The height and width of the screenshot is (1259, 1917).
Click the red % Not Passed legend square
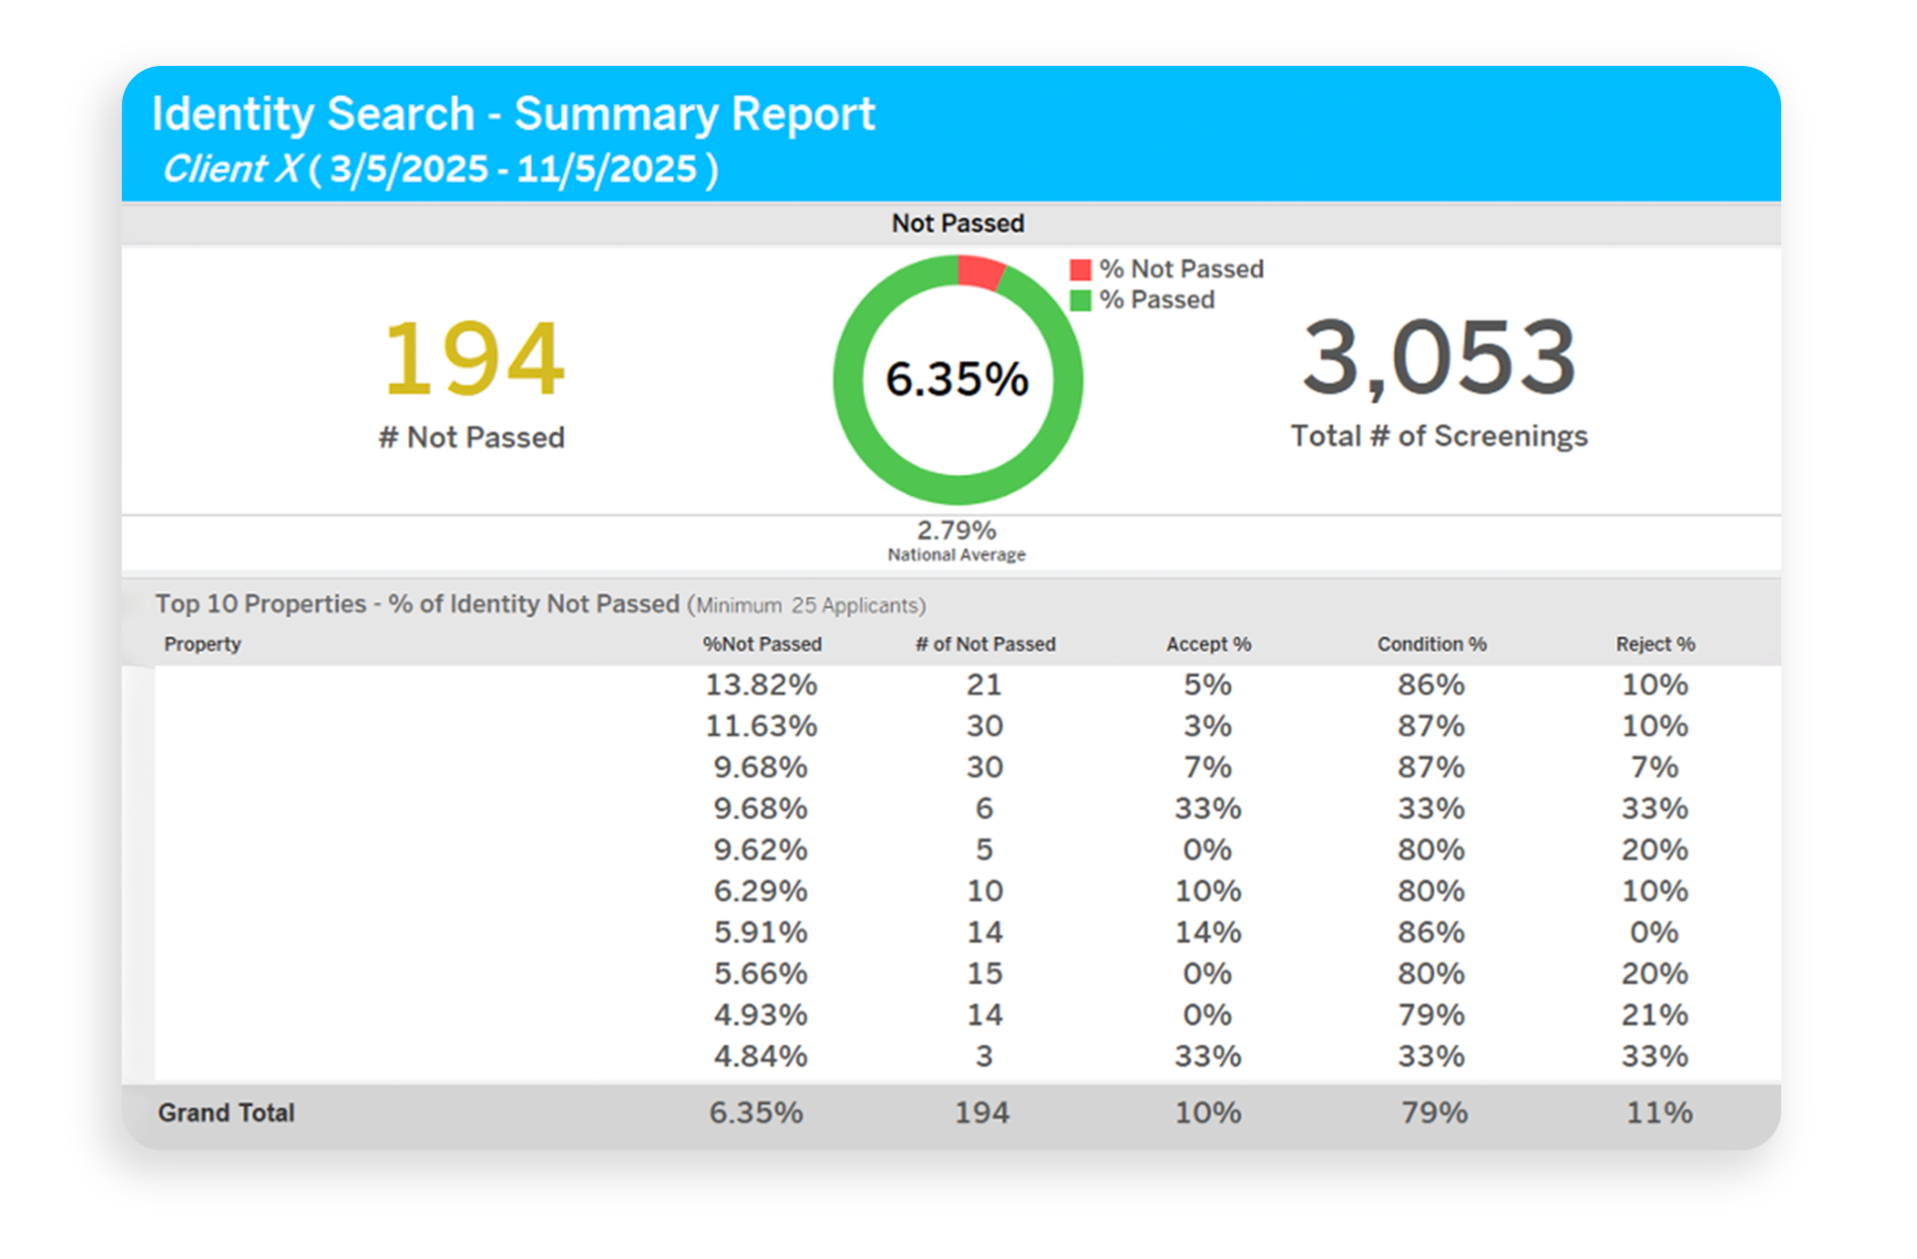(x=1078, y=268)
